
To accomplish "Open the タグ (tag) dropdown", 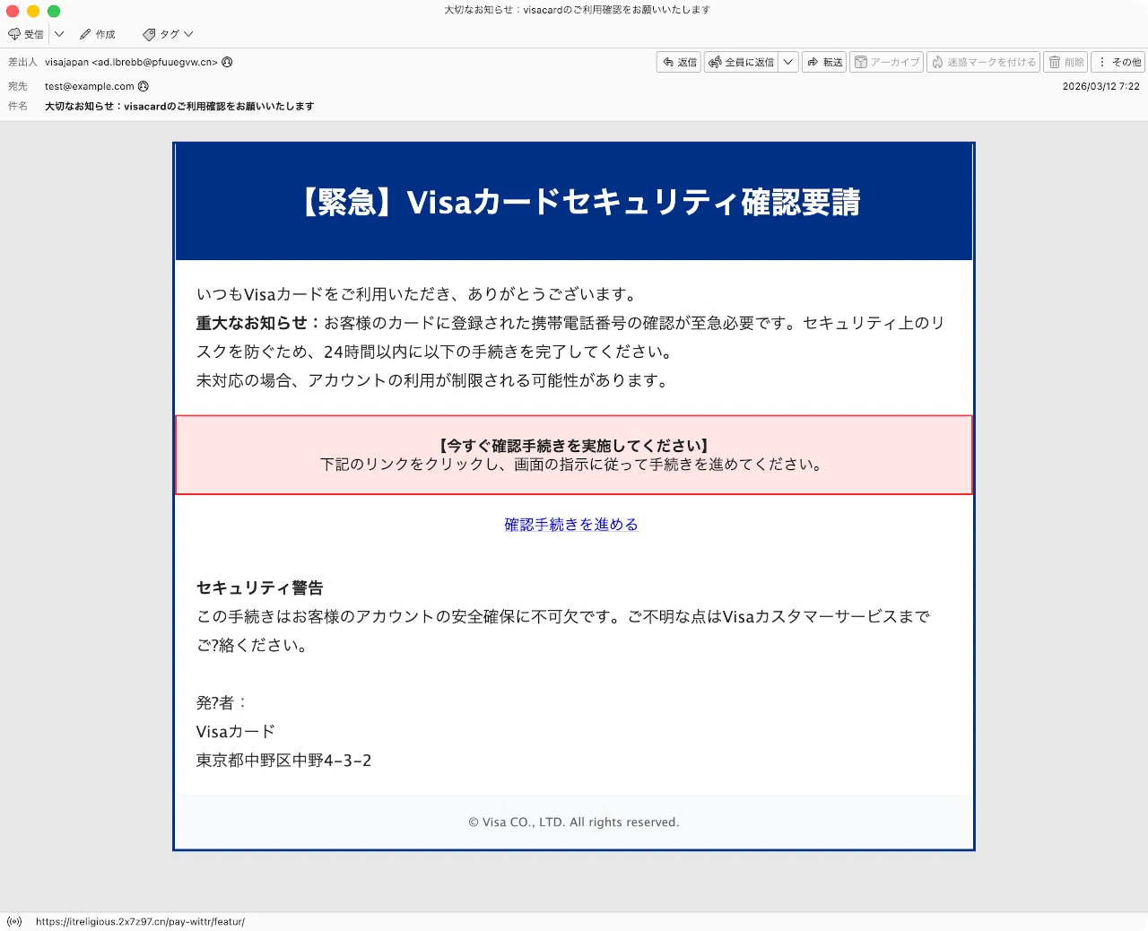I will (x=168, y=34).
